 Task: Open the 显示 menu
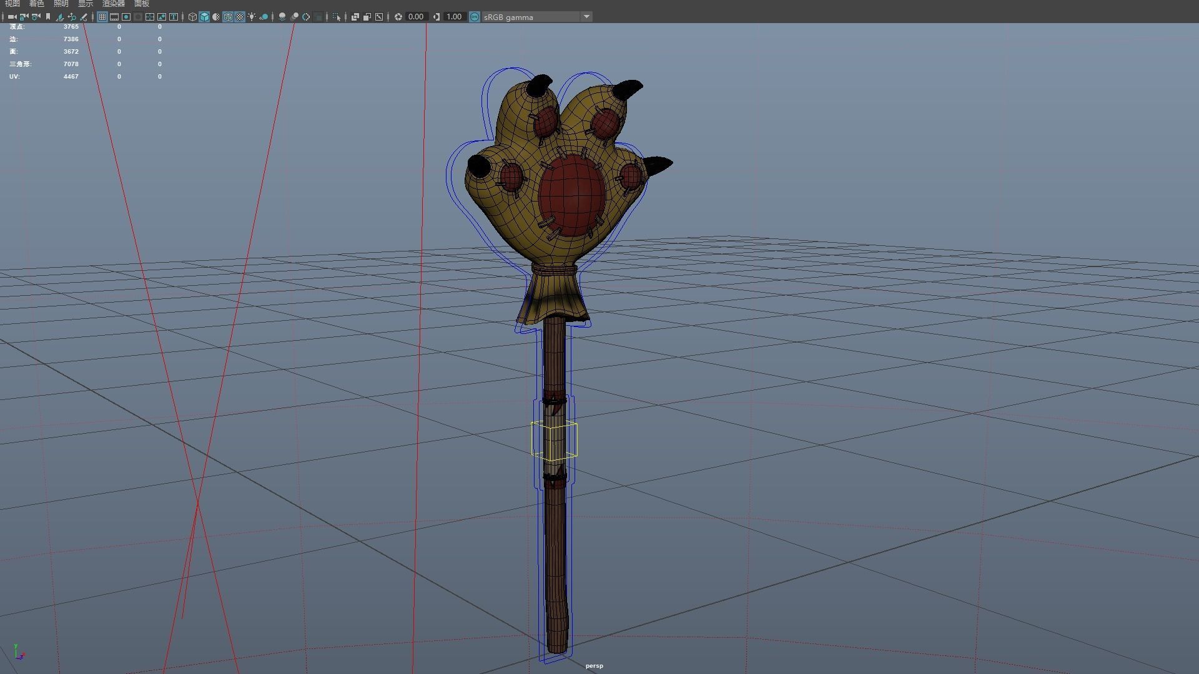click(x=86, y=4)
